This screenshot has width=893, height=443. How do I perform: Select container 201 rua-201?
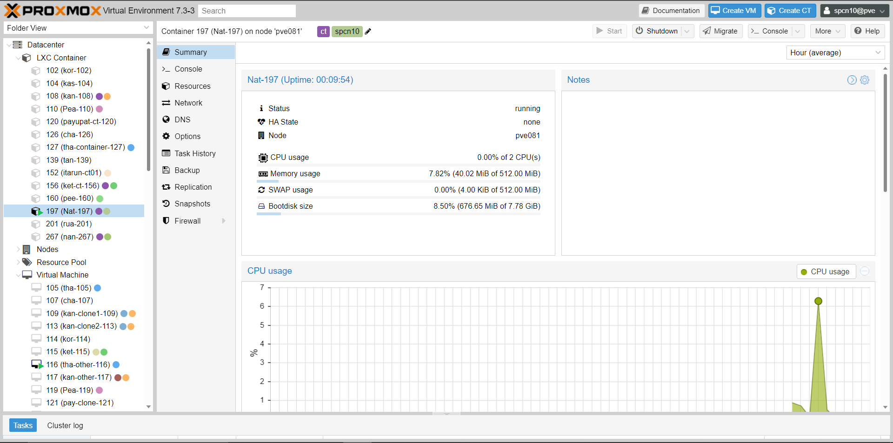tap(68, 224)
